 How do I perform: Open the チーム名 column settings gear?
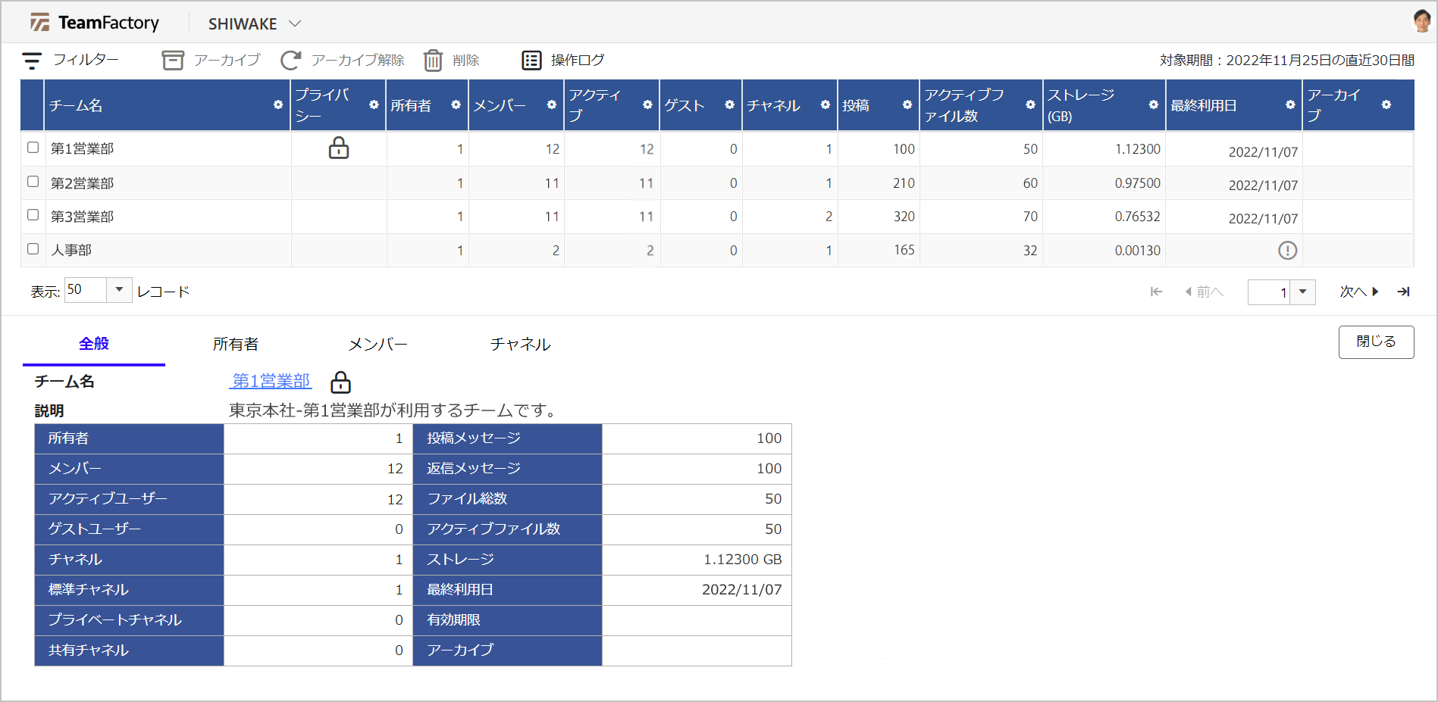278,105
